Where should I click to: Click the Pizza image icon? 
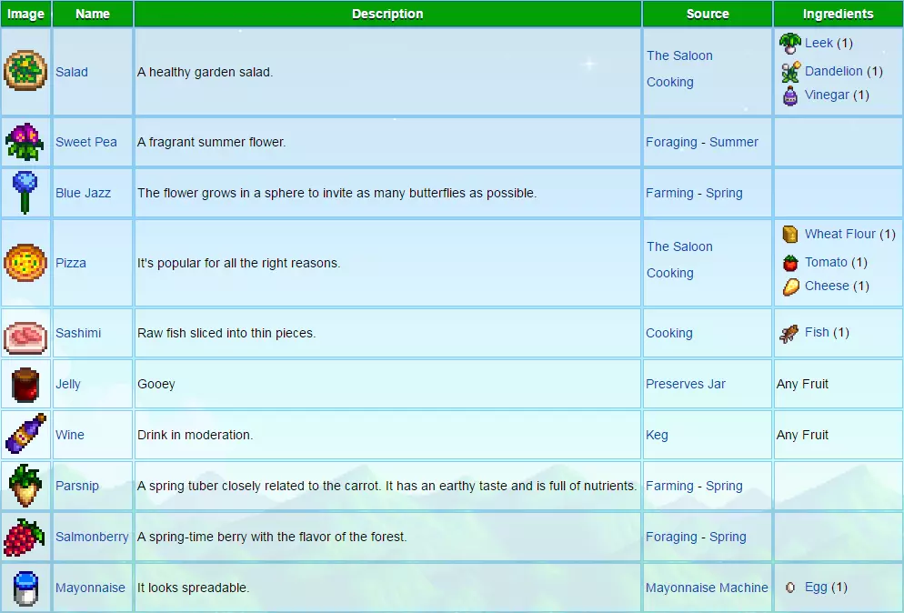click(25, 263)
